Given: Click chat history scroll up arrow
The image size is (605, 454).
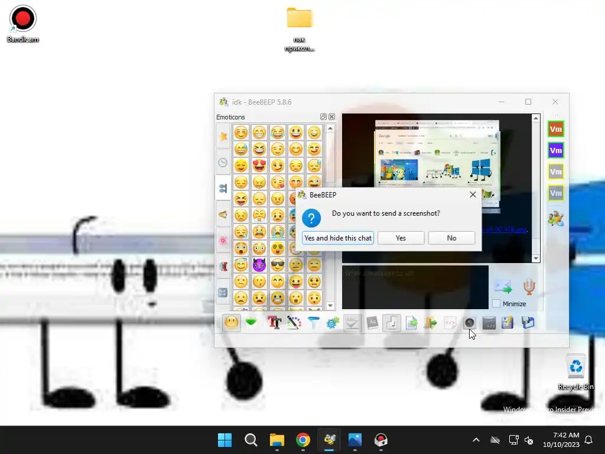Looking at the screenshot, I should coord(536,118).
